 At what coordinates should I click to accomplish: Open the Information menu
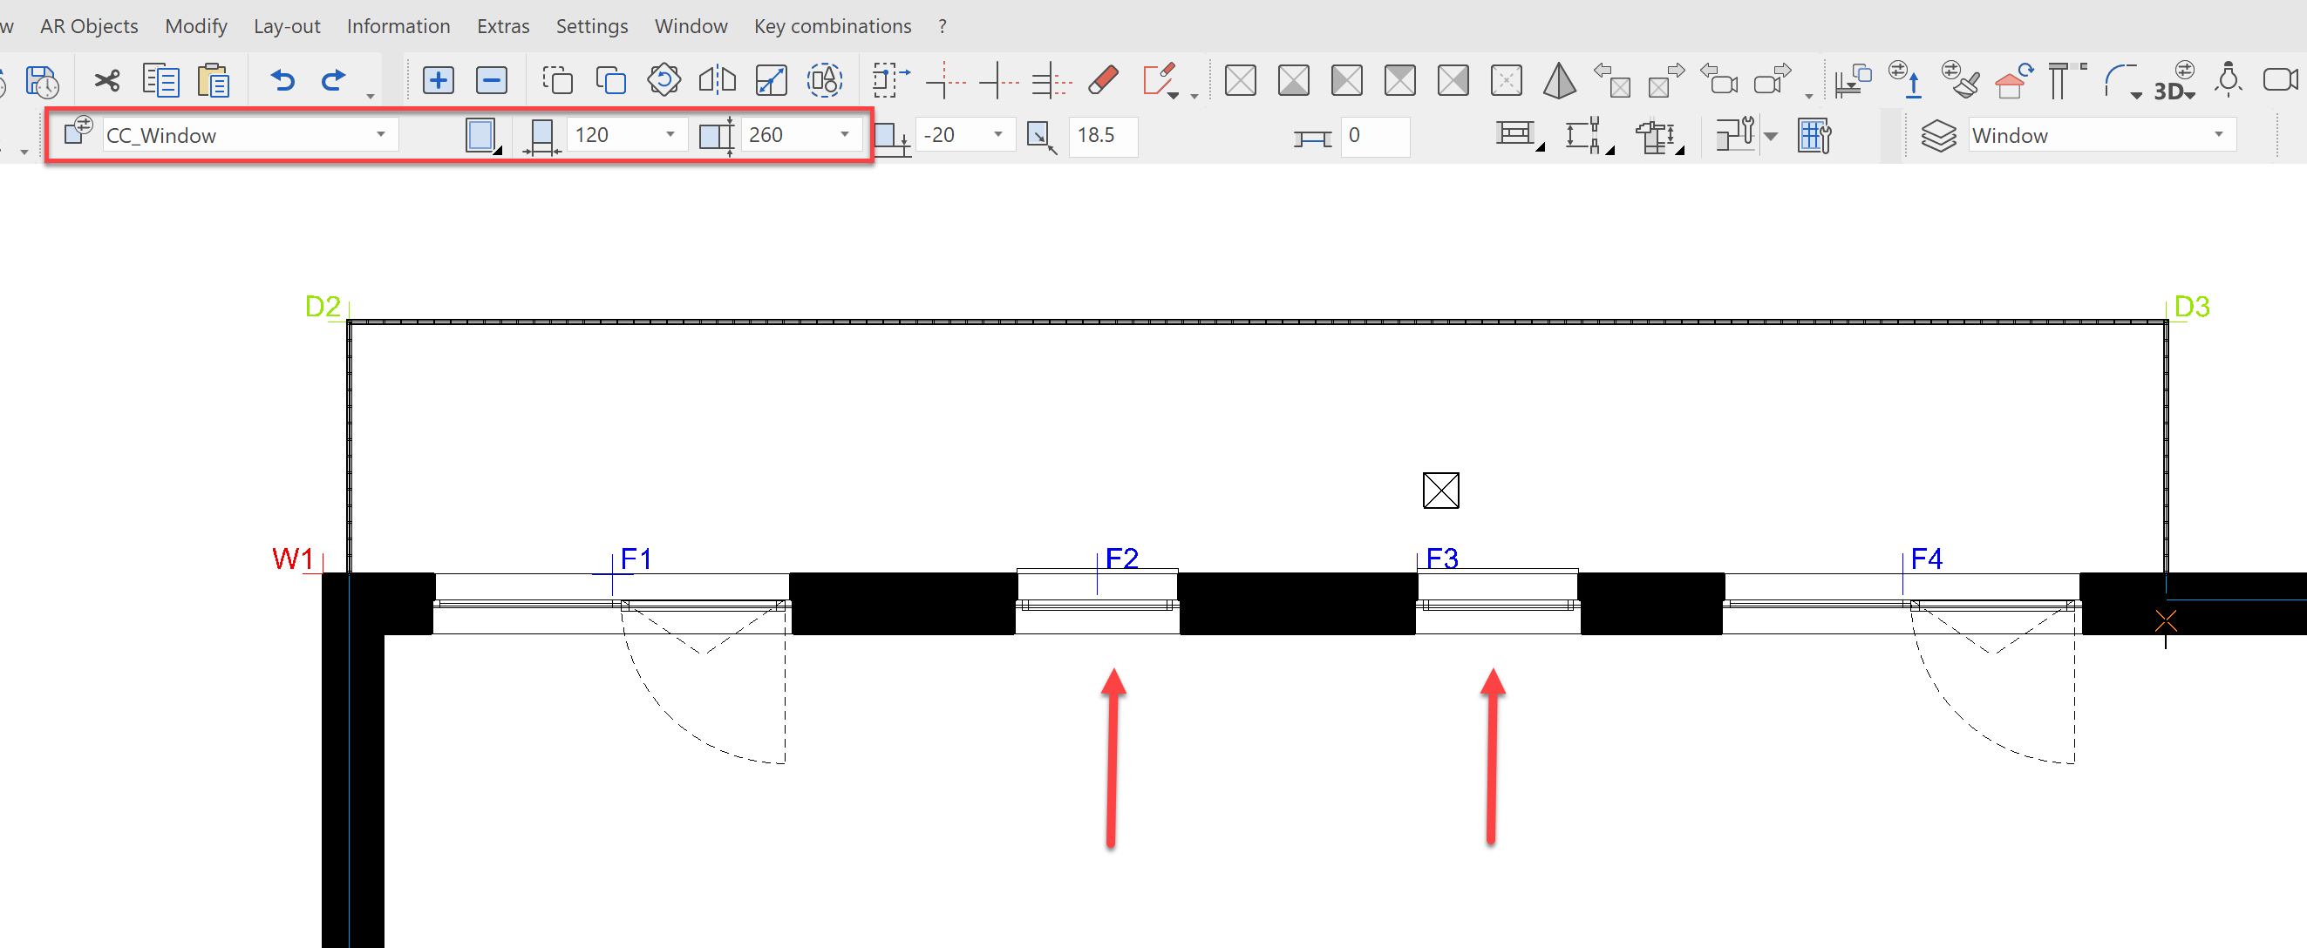398,27
